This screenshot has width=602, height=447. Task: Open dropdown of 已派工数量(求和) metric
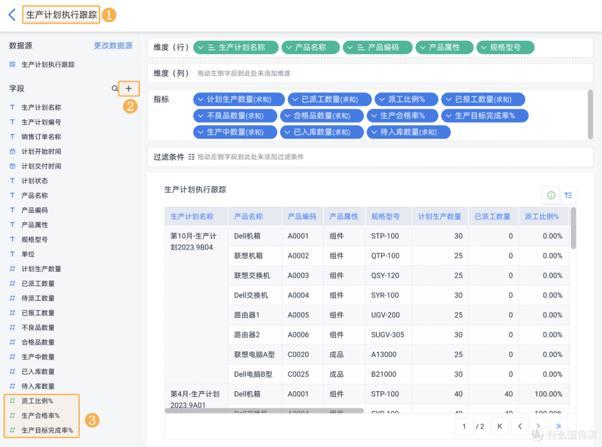tap(295, 99)
